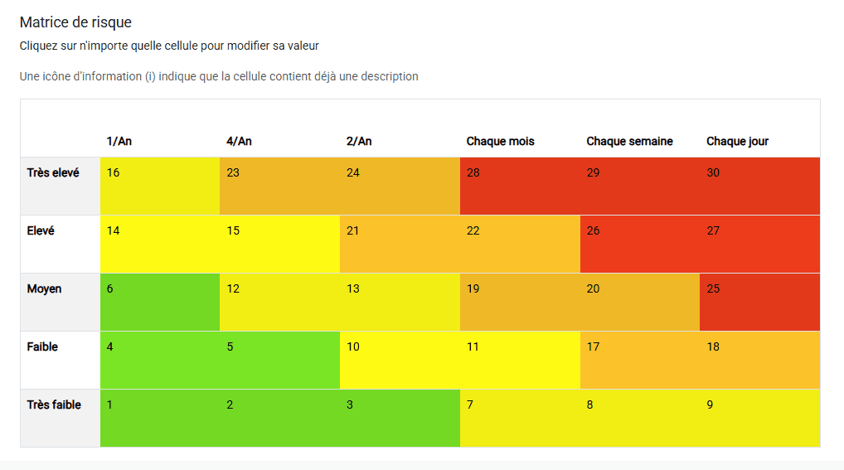Select the 'Très faible' row label
Screen dimensions: 844x470
pos(54,405)
